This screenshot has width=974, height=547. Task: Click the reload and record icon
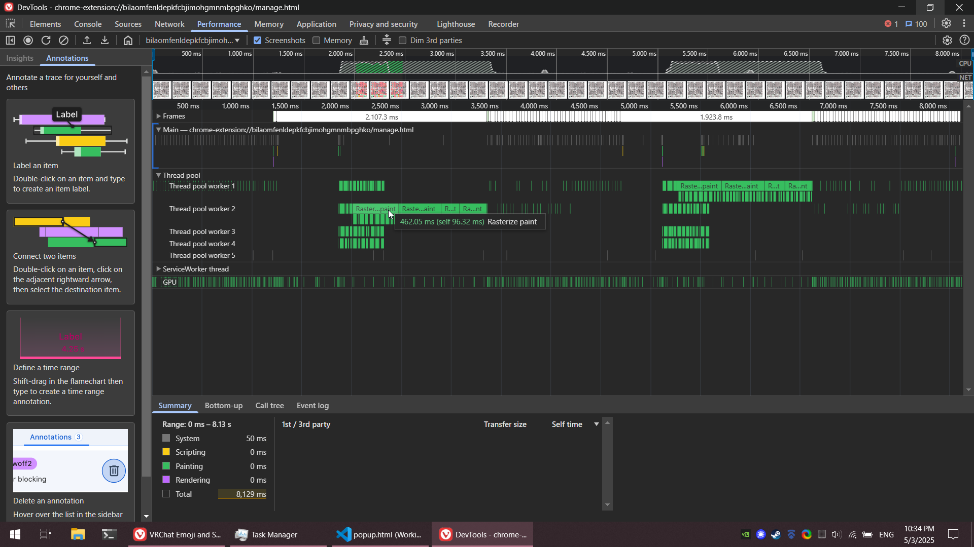point(46,41)
